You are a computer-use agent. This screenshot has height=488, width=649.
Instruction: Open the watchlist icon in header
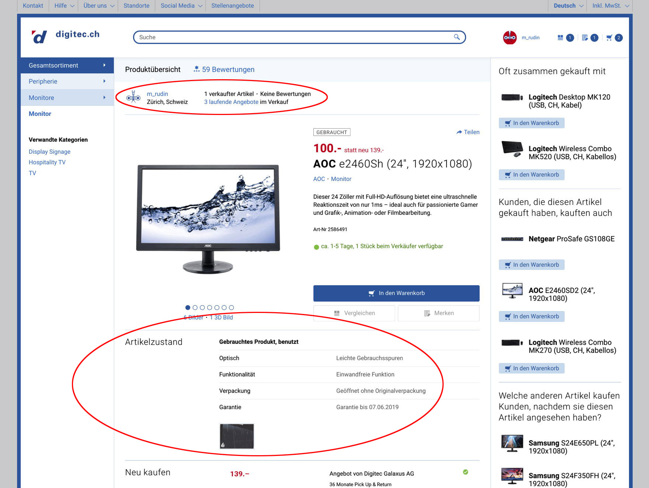coord(585,38)
